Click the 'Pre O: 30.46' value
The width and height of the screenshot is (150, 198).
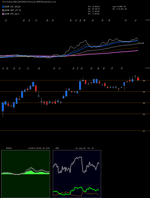coord(94,7)
